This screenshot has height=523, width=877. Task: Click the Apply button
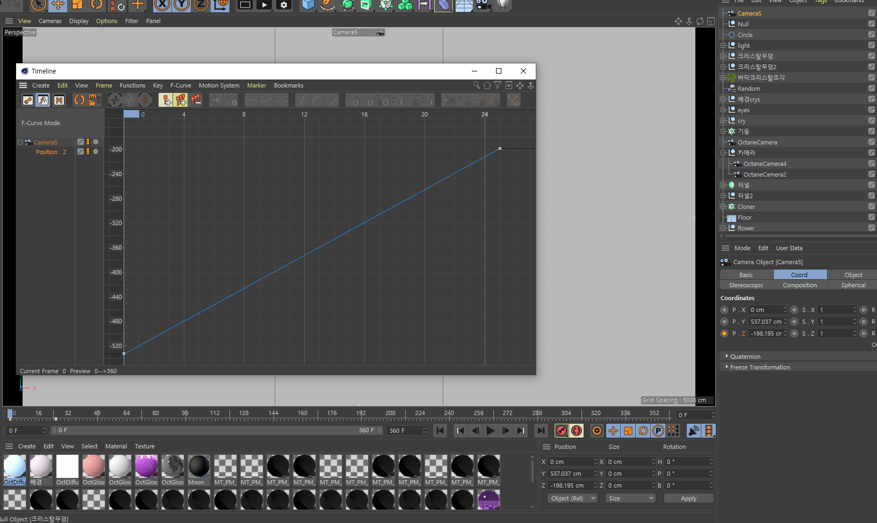[688, 498]
